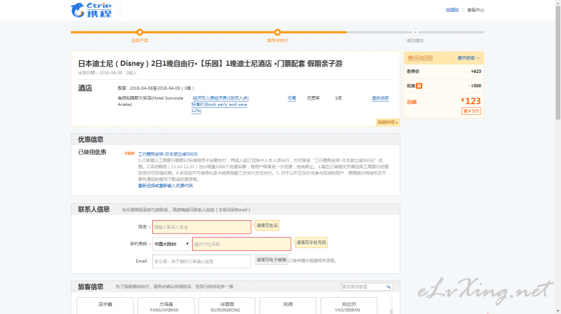Click the 优惠信息 section heading
The width and height of the screenshot is (561, 314).
[x=91, y=139]
